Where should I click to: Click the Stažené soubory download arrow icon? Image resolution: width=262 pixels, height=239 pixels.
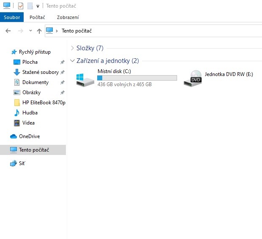17,72
